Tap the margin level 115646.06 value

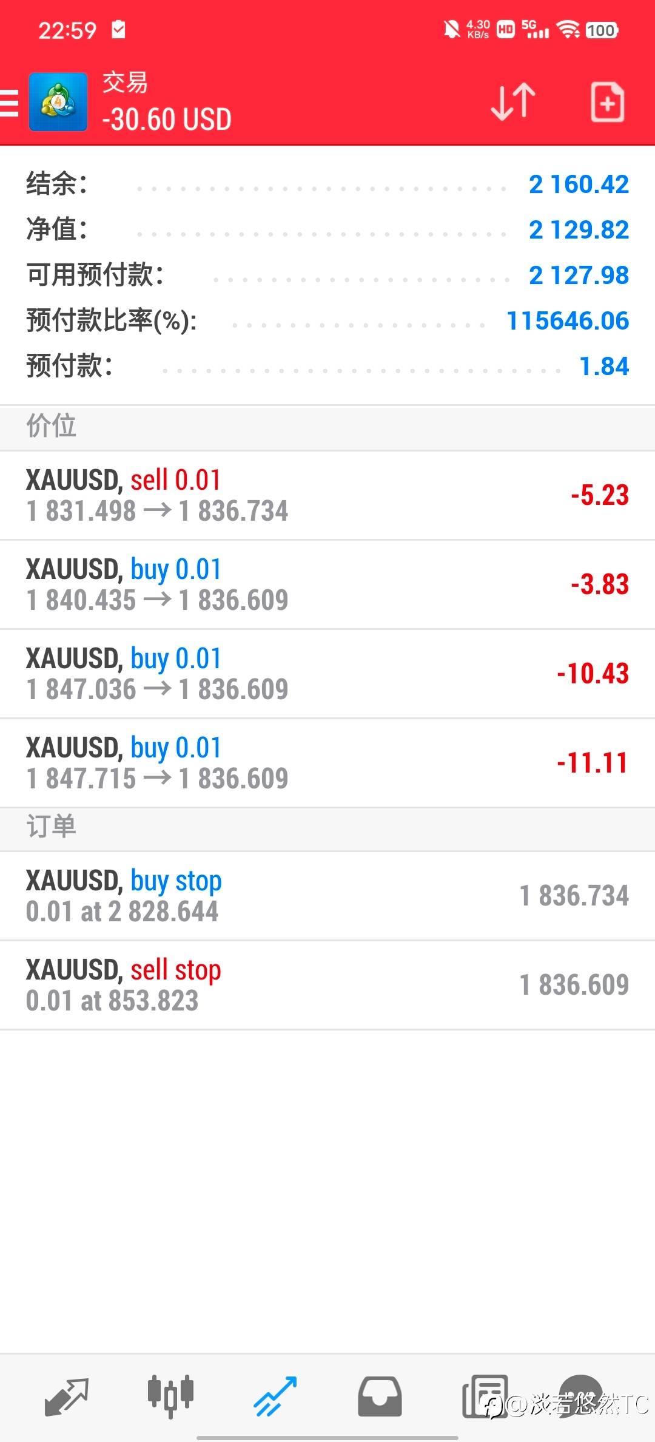pos(568,321)
